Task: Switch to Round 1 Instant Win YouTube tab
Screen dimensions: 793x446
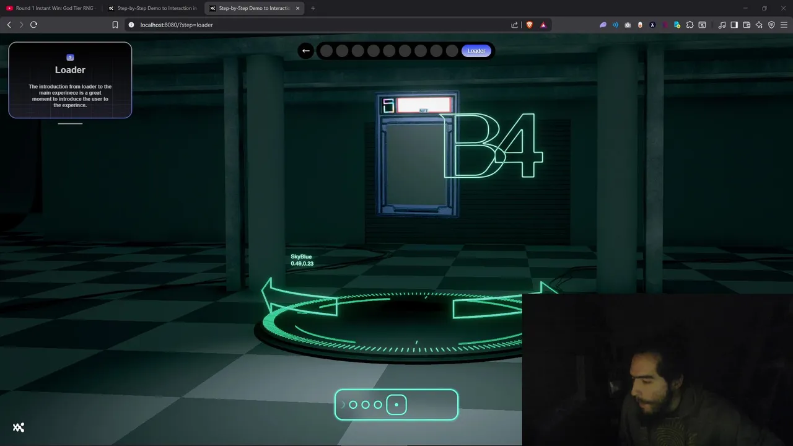Action: click(50, 8)
